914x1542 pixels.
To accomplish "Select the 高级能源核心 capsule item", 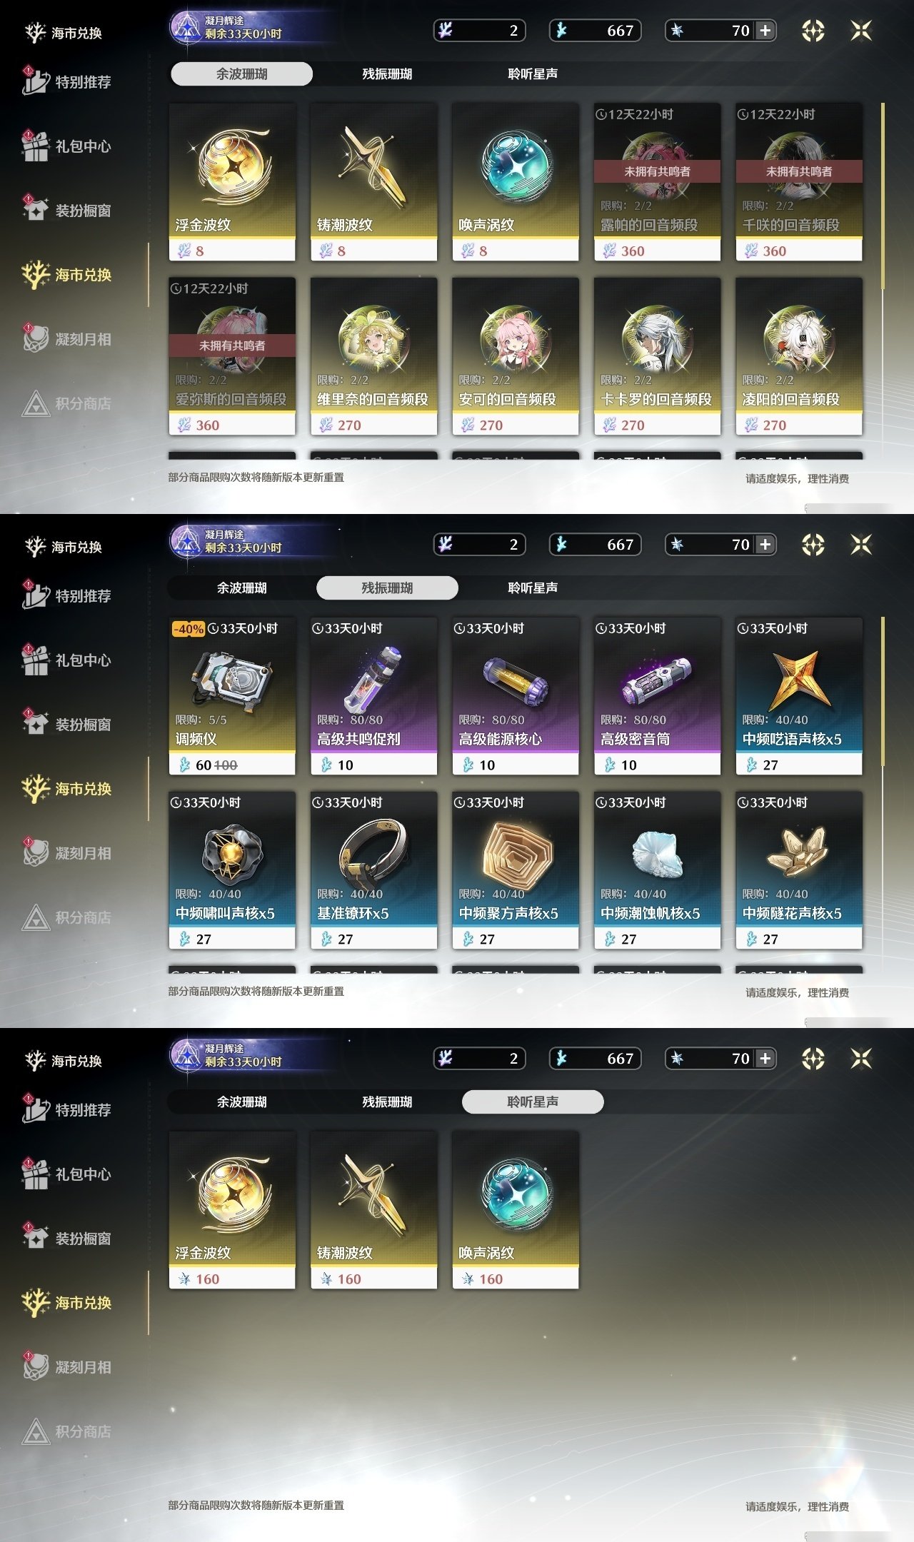I will coord(516,696).
